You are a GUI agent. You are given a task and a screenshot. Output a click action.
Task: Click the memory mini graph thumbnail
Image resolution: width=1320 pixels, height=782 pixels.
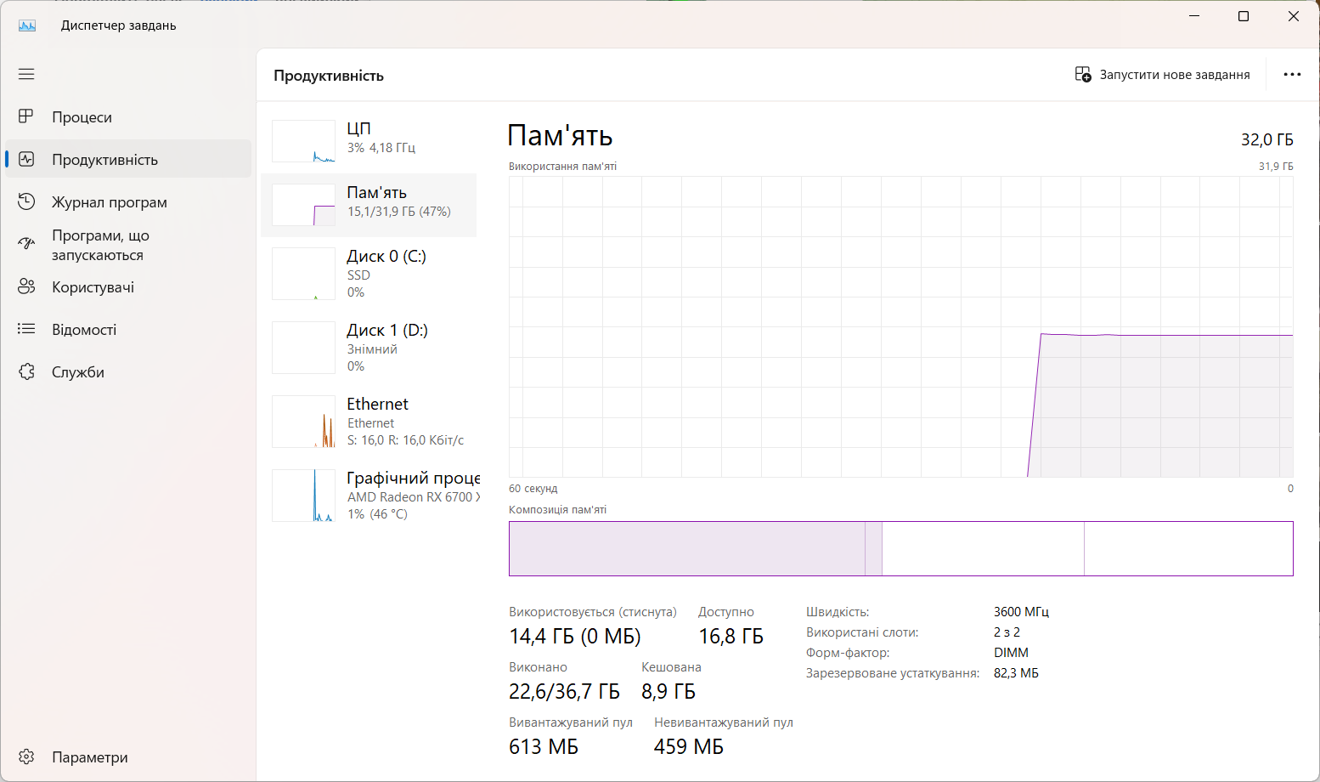(303, 205)
